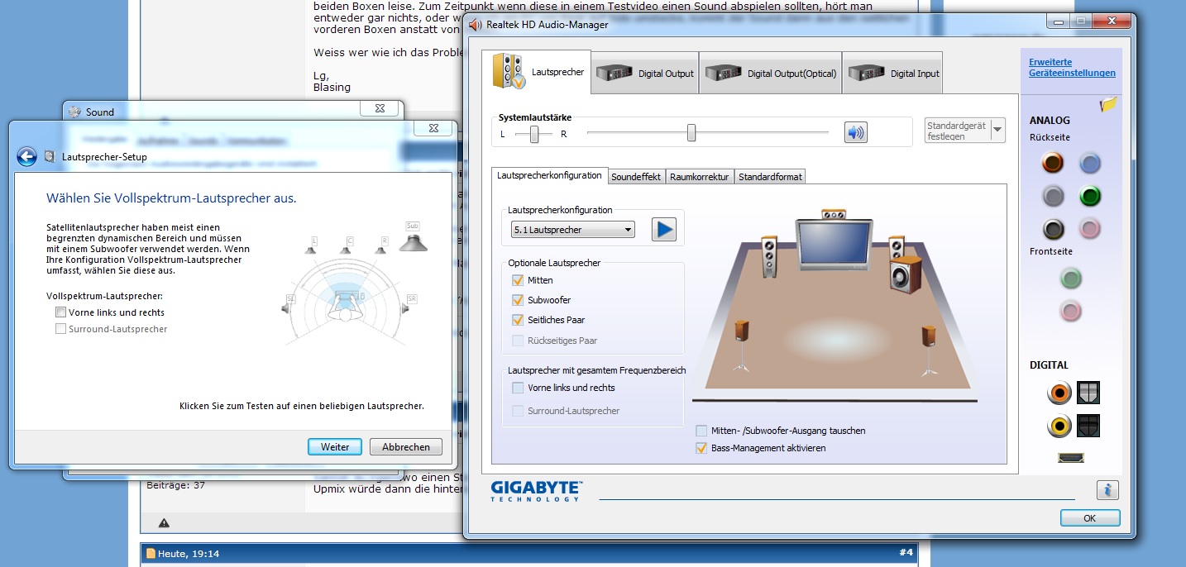The image size is (1186, 567).
Task: Click Abbrechen in Lautsprecher-Setup
Action: click(406, 446)
